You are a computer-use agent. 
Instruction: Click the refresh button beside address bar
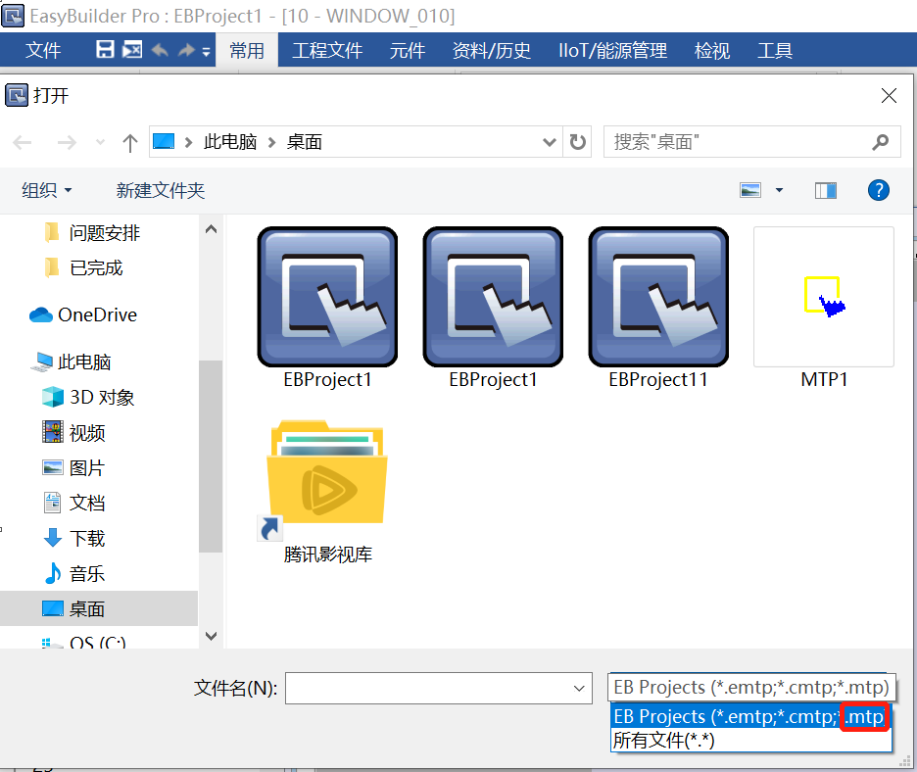tap(578, 142)
